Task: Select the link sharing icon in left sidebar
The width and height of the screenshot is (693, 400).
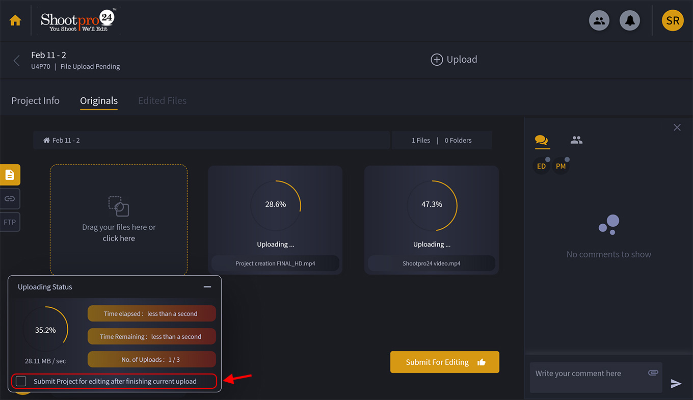Action: pos(10,199)
